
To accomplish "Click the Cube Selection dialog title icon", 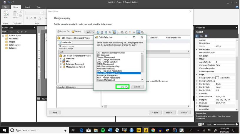I will point(96,37).
